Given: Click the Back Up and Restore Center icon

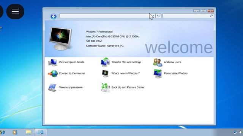Looking at the screenshot, I should [x=106, y=87].
